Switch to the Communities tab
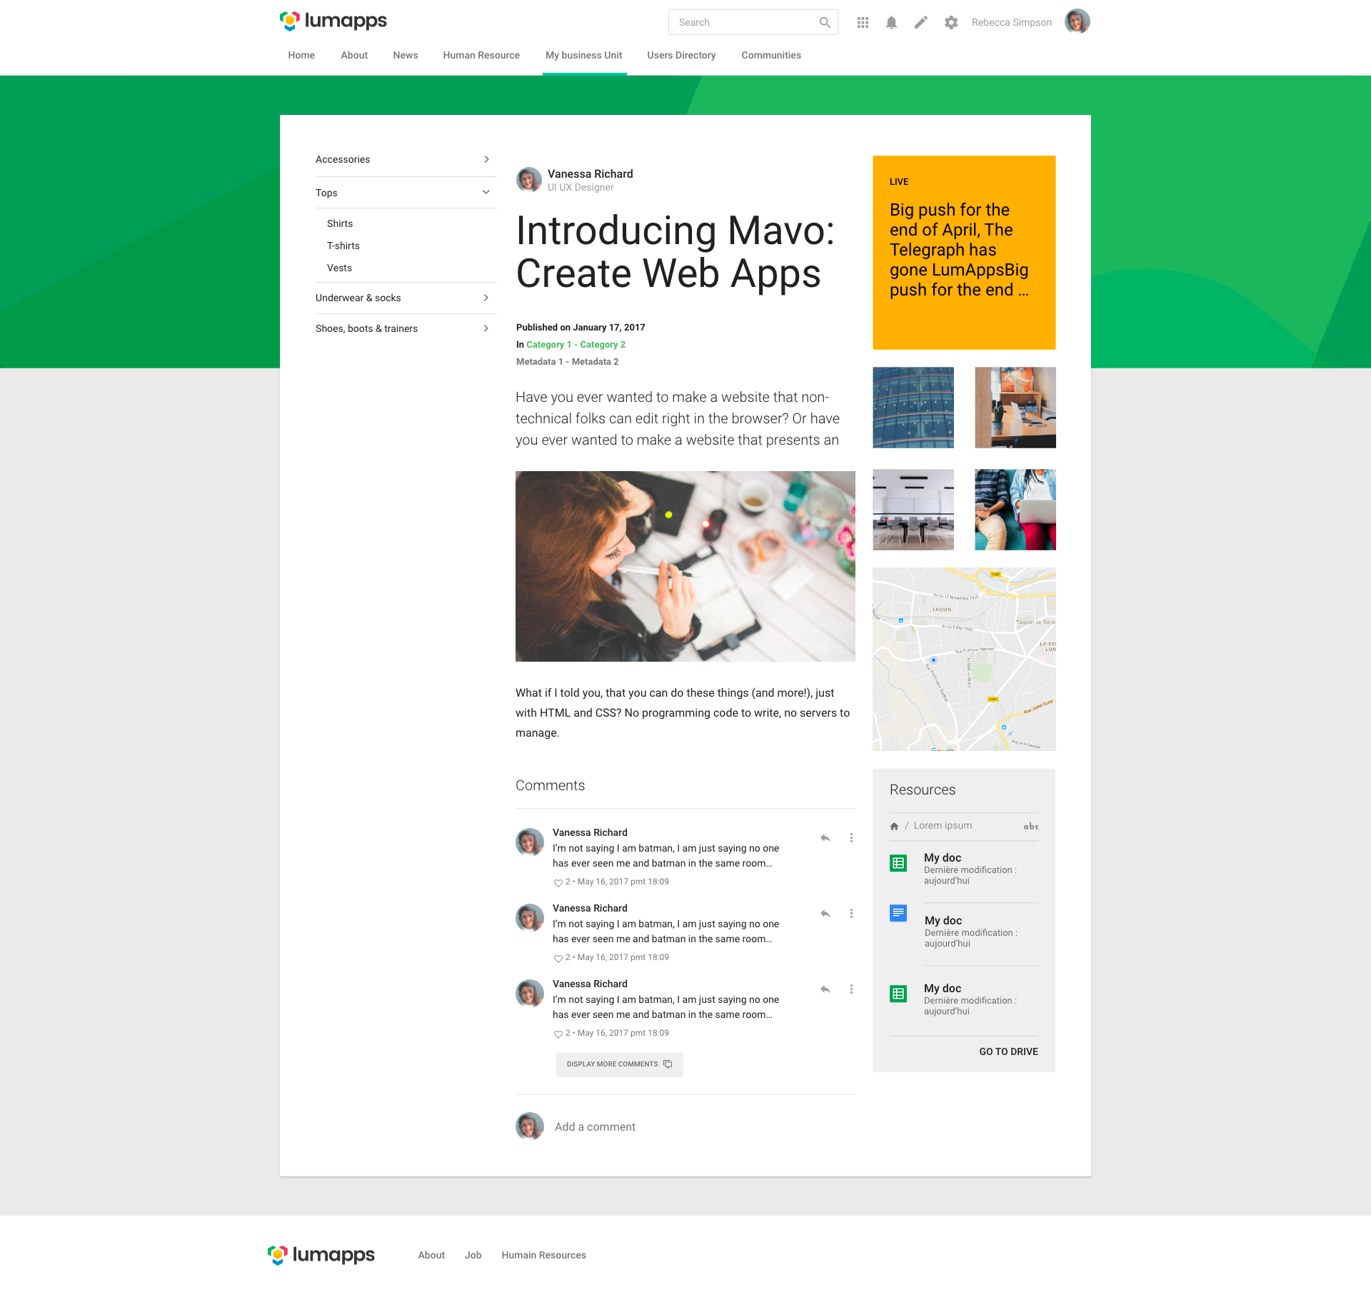Viewport: 1371px width, 1302px height. click(x=770, y=55)
